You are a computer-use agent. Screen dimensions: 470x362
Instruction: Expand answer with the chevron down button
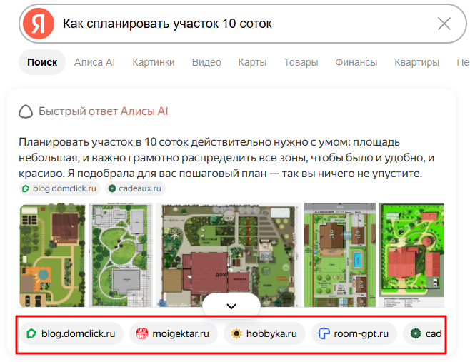[231, 306]
